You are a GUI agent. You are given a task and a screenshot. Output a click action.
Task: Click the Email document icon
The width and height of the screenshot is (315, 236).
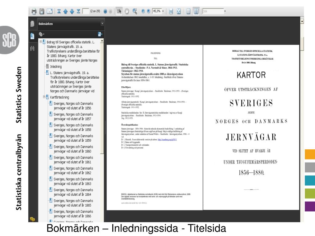coord(50,11)
